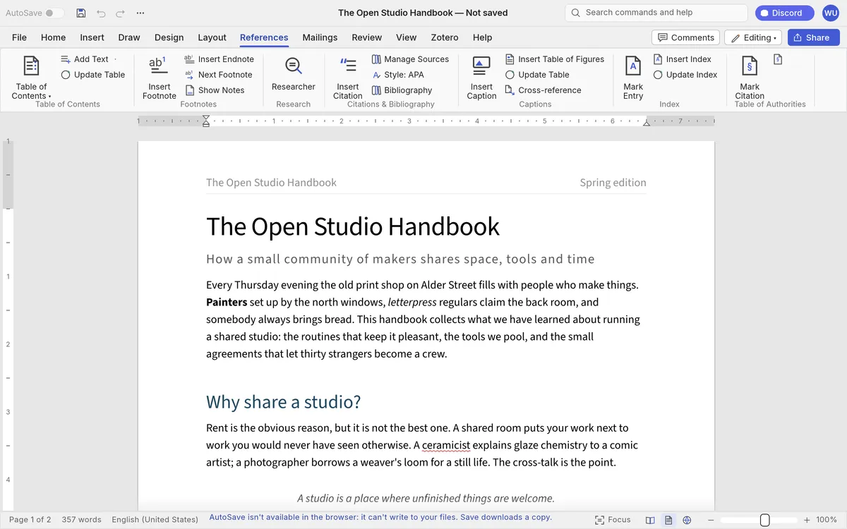Select the References tab
The image size is (847, 529).
click(x=264, y=37)
